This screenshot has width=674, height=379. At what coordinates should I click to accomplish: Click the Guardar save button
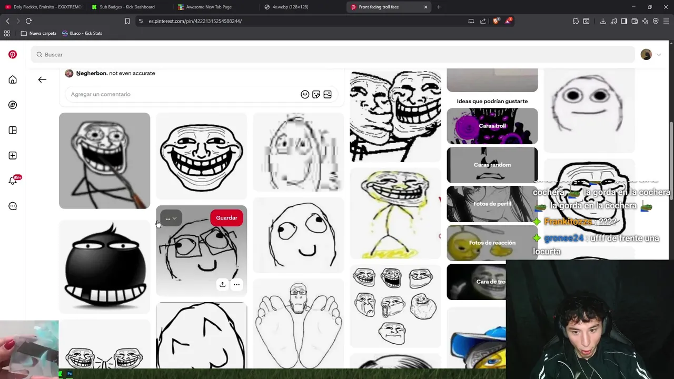tap(226, 218)
